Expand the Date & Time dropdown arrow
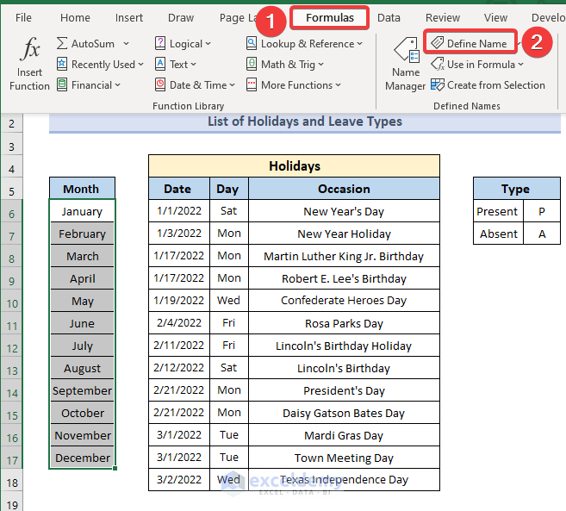The image size is (566, 511). (232, 85)
